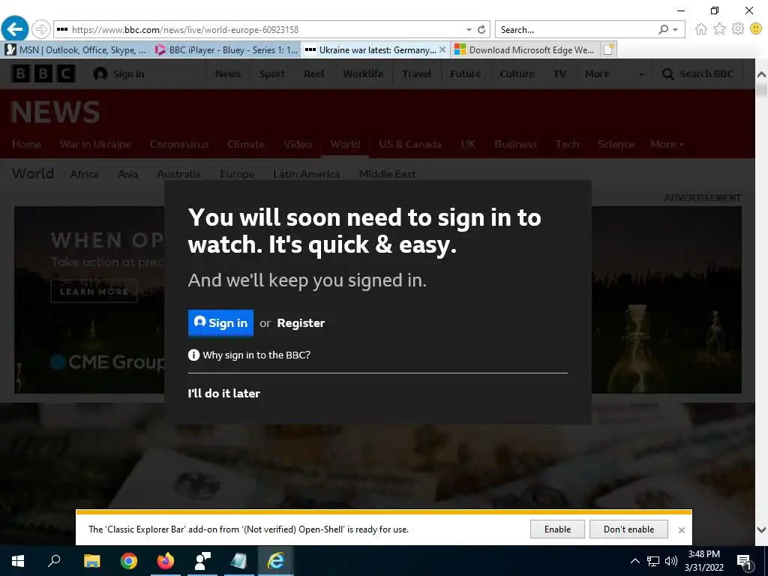This screenshot has width=768, height=576.
Task: Click I'll do it later
Action: pyautogui.click(x=223, y=393)
